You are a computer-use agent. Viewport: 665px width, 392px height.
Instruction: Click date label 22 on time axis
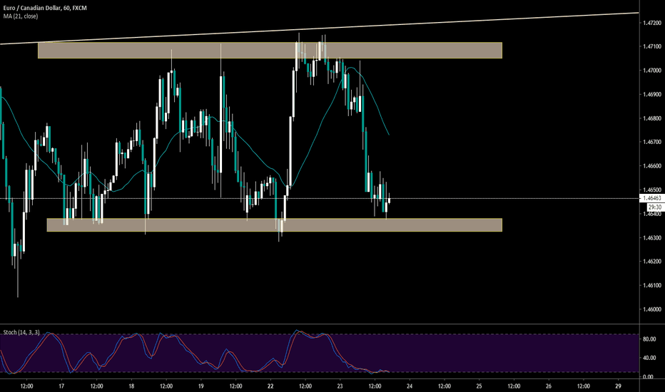tap(270, 386)
